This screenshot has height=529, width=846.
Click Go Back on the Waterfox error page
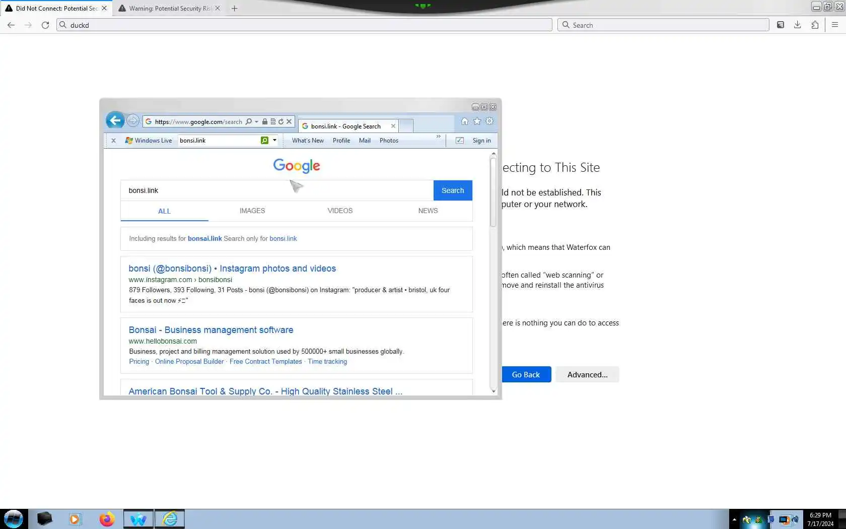[x=526, y=374]
